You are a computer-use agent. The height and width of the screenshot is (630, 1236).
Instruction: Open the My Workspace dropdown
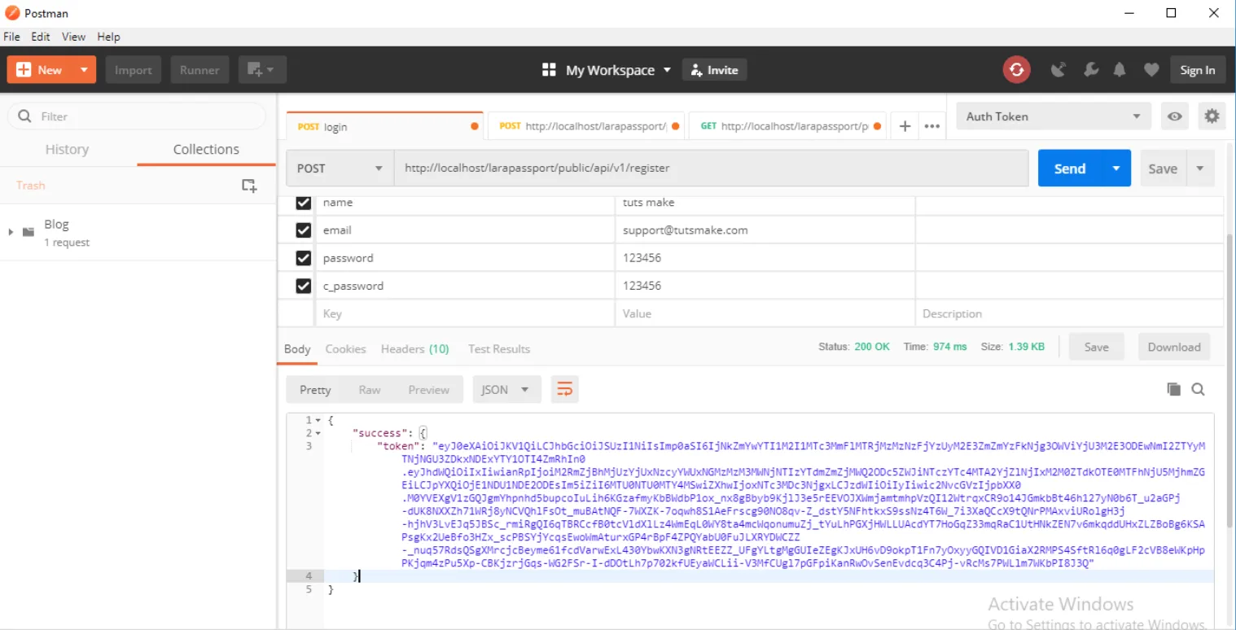tap(618, 70)
